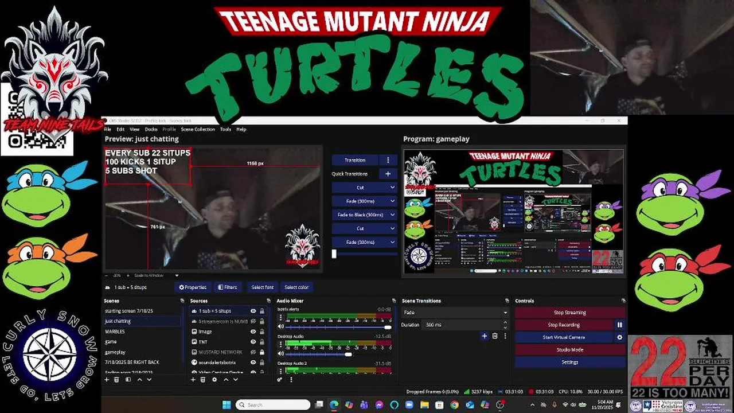
Task: Show the MUSTARD NETWORK source
Action: coord(253,352)
